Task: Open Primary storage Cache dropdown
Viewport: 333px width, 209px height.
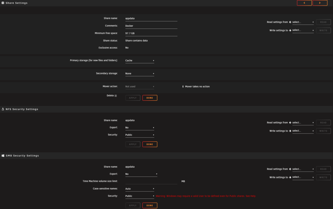Action: click(140, 61)
